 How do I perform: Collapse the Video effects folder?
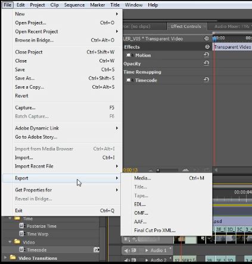(10, 242)
